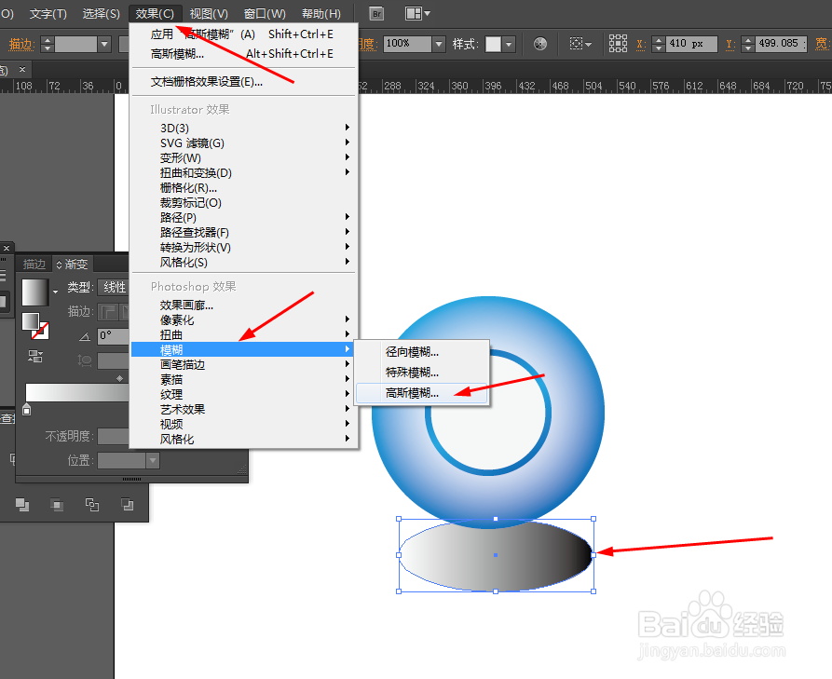
Task: Open the 类型 gradient type dropdown 线性
Action: tap(114, 288)
